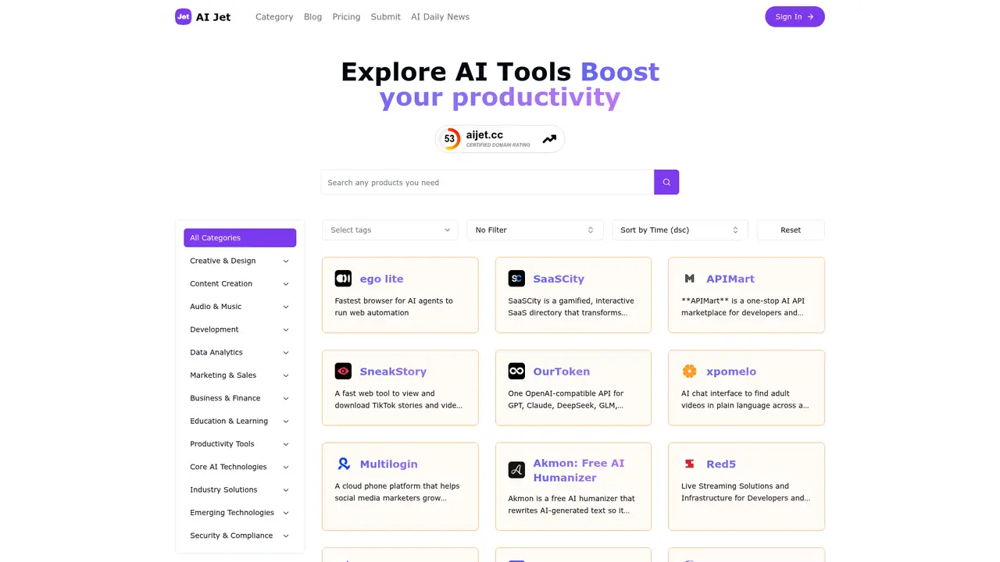
Task: Expand the Emerging Technologies category
Action: pyautogui.click(x=240, y=513)
